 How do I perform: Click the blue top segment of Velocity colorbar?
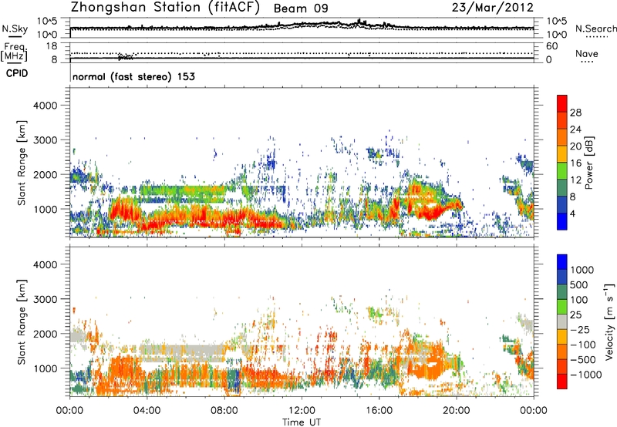(x=562, y=262)
